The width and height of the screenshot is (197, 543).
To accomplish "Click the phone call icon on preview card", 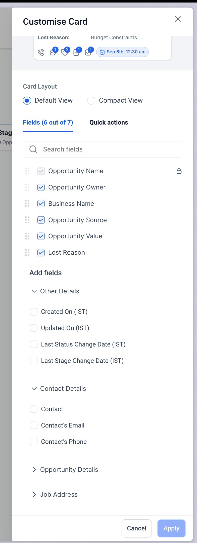I will point(41,52).
